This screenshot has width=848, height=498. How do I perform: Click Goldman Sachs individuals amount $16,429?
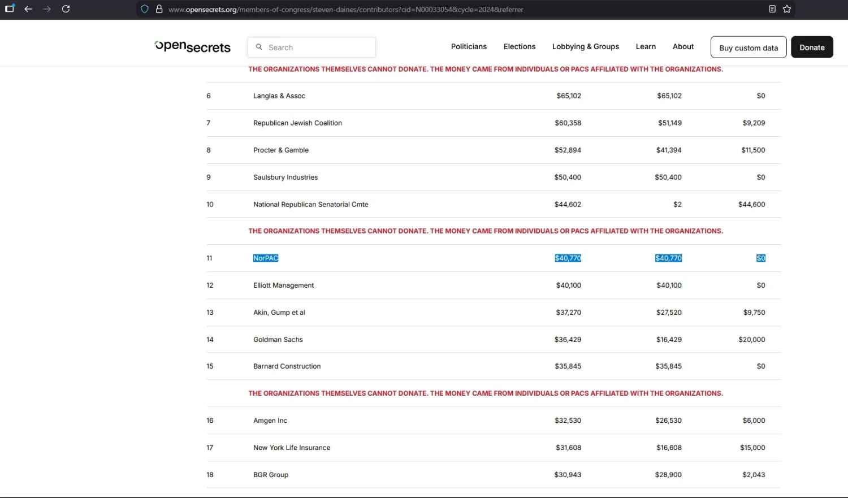pyautogui.click(x=669, y=340)
